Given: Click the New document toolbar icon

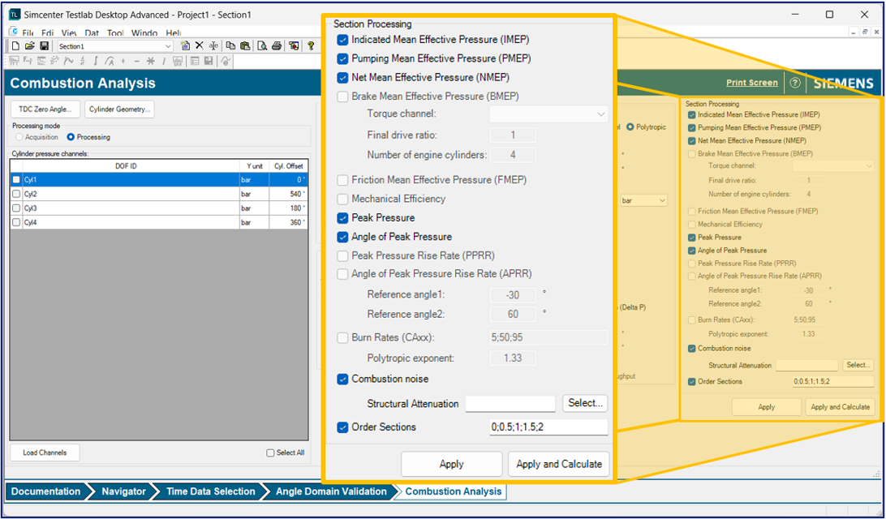Looking at the screenshot, I should click(x=16, y=46).
